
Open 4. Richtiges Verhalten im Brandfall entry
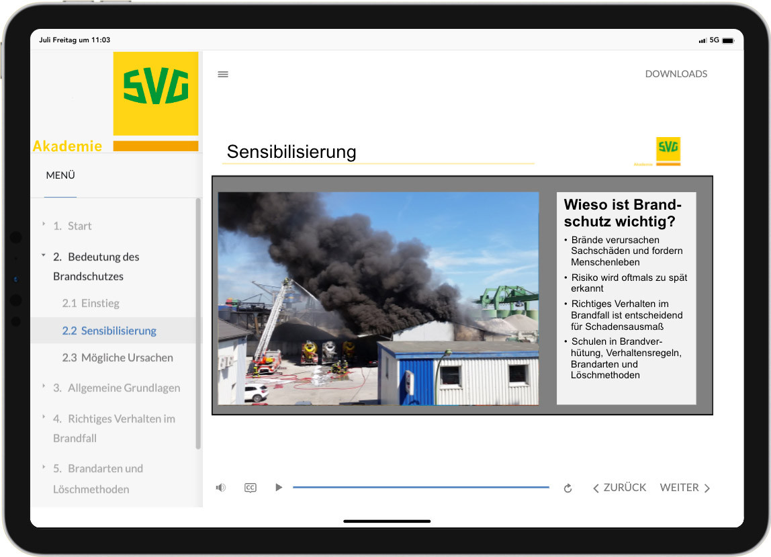tap(114, 428)
